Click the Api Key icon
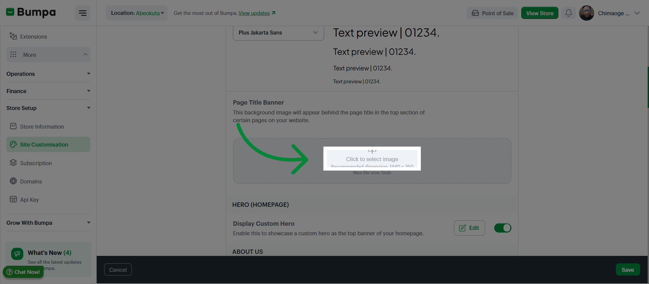Screen dimensions: 649x284 13,199
